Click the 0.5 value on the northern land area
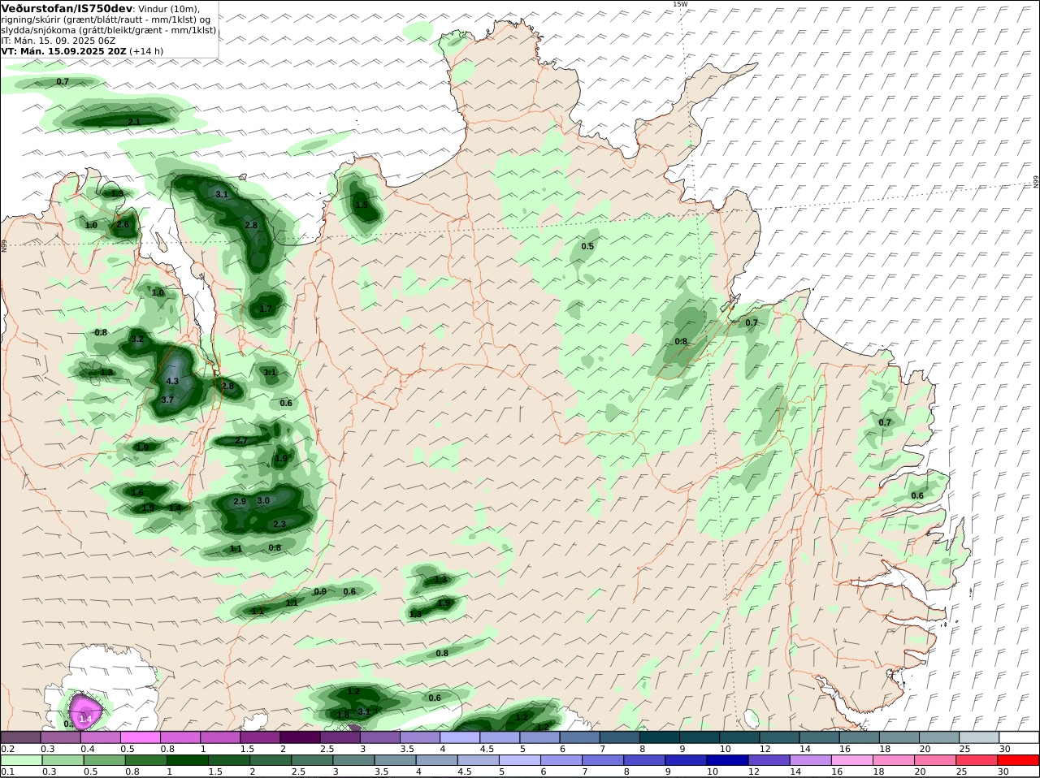The image size is (1040, 778). coord(587,246)
